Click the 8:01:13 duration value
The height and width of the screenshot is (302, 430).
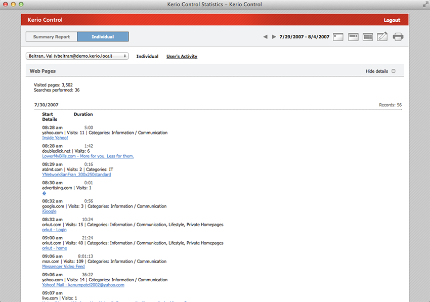click(85, 256)
